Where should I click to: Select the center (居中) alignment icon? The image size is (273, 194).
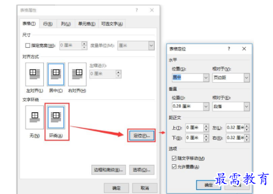pos(56,75)
